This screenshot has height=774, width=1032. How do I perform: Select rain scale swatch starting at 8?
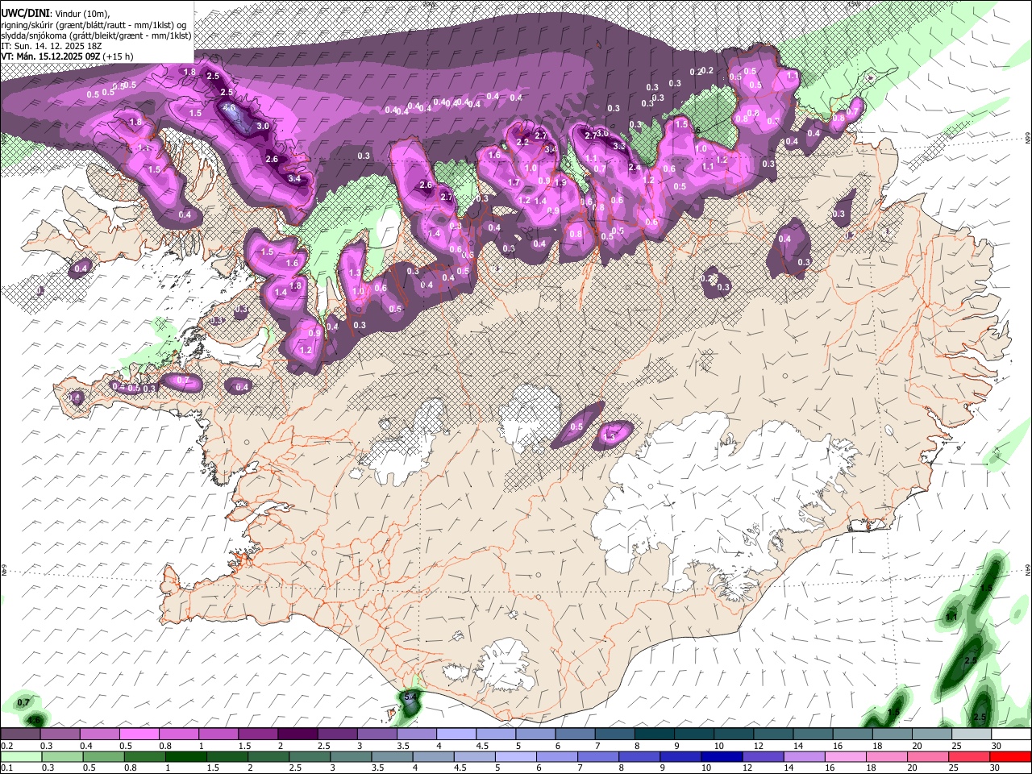tap(639, 756)
